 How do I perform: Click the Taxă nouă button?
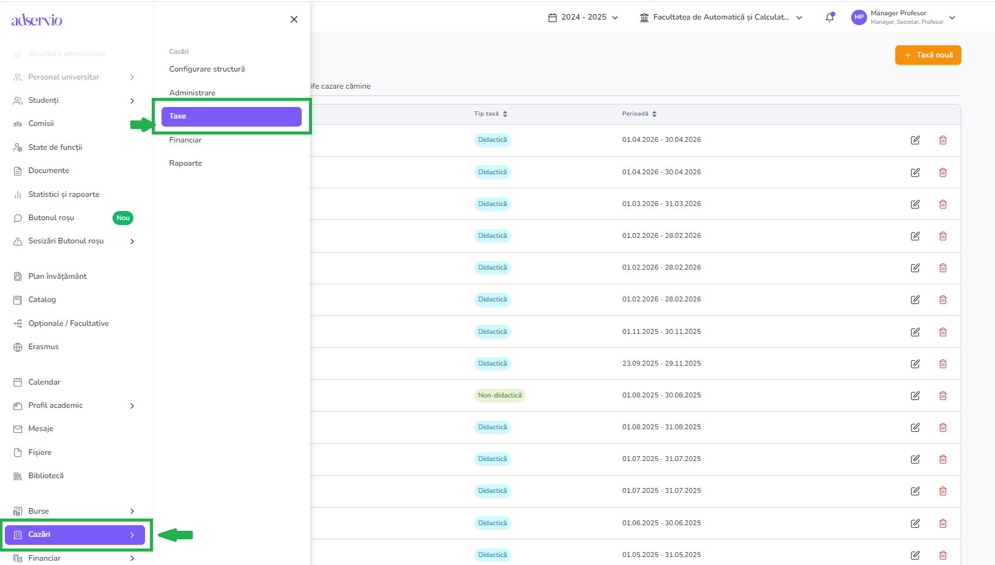tap(928, 55)
